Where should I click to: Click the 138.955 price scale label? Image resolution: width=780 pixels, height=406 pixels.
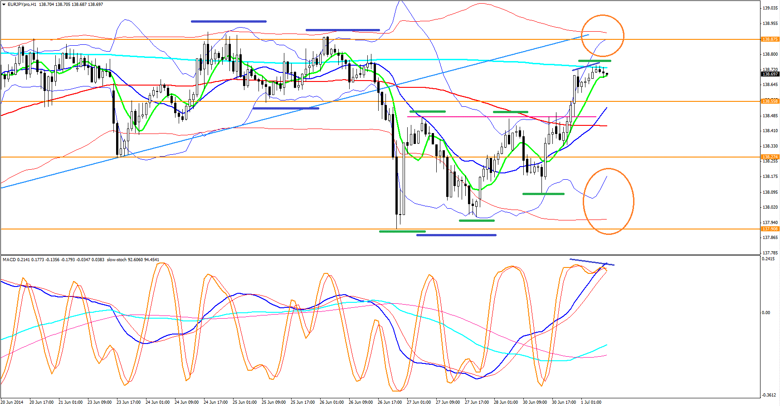coord(770,24)
